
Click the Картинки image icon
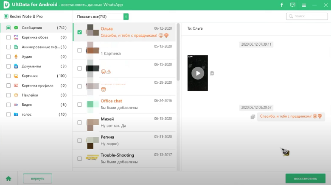click(x=16, y=76)
